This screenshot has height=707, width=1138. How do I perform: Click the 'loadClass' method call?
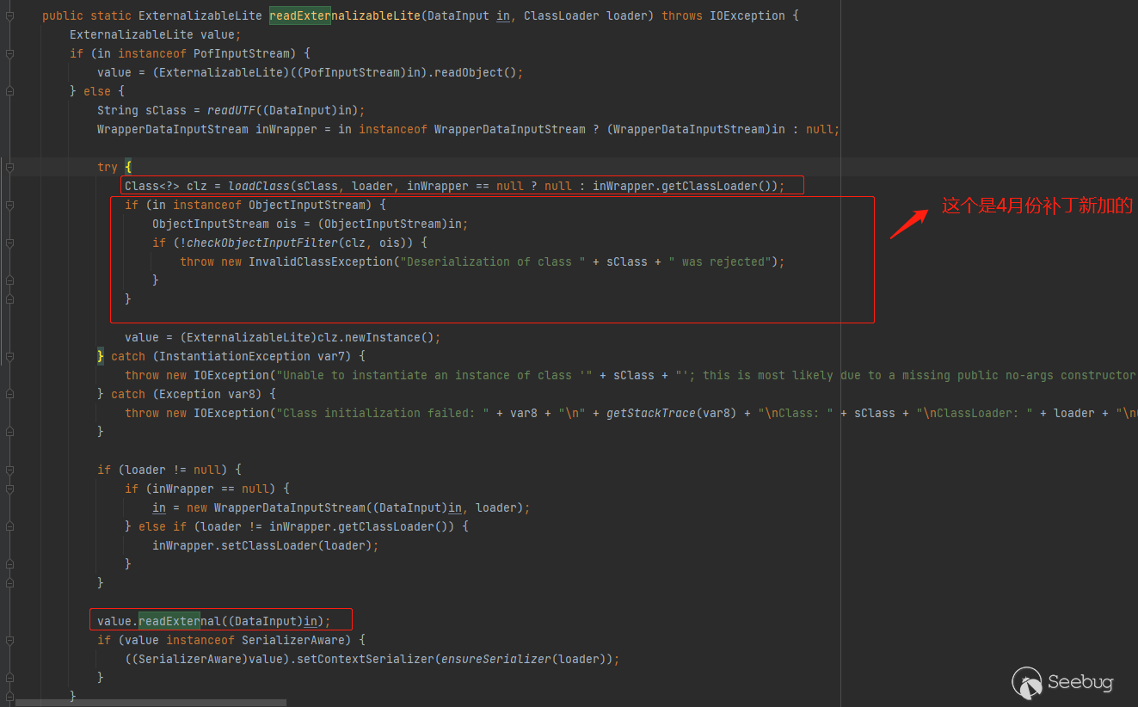[259, 186]
